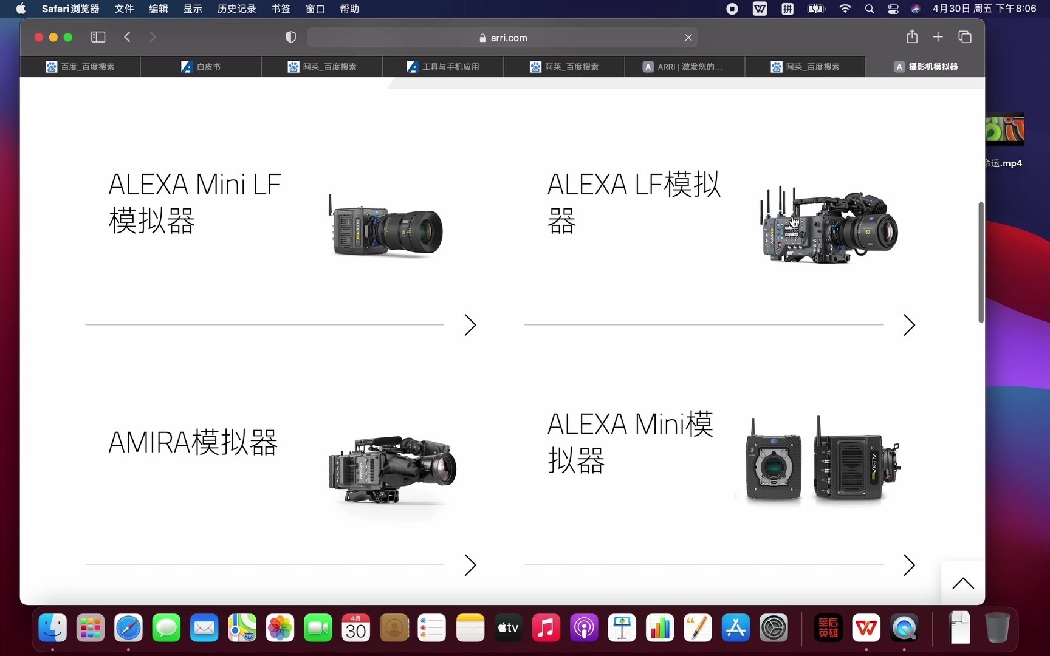Switch to the 工具与手机应用 tab
Viewport: 1050px width, 656px height.
(x=443, y=67)
